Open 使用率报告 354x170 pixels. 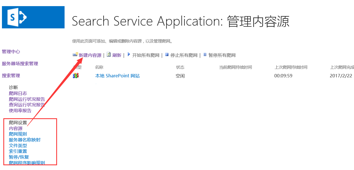(x=20, y=110)
